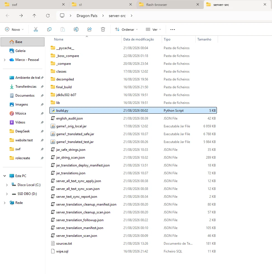The width and height of the screenshot is (272, 274).
Task: Click the Rename icon in toolbar
Action: (76, 29)
